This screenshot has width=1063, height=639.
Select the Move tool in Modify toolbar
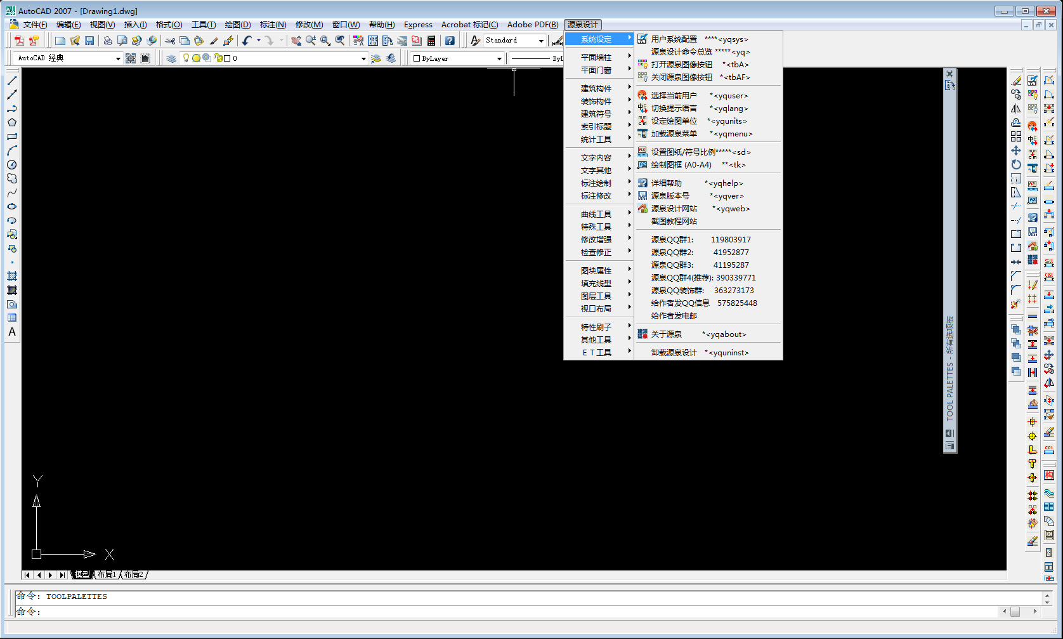tap(1016, 150)
